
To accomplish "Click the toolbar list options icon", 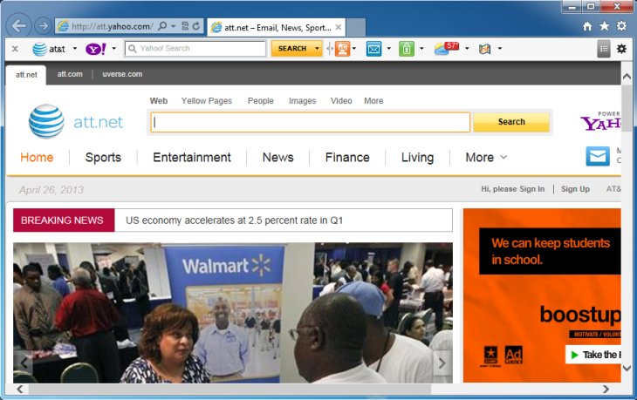I will [604, 49].
